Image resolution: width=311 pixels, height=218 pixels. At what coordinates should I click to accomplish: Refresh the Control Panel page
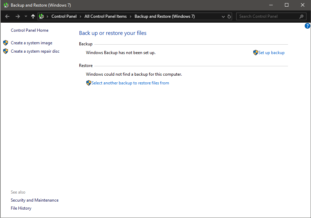(229, 16)
